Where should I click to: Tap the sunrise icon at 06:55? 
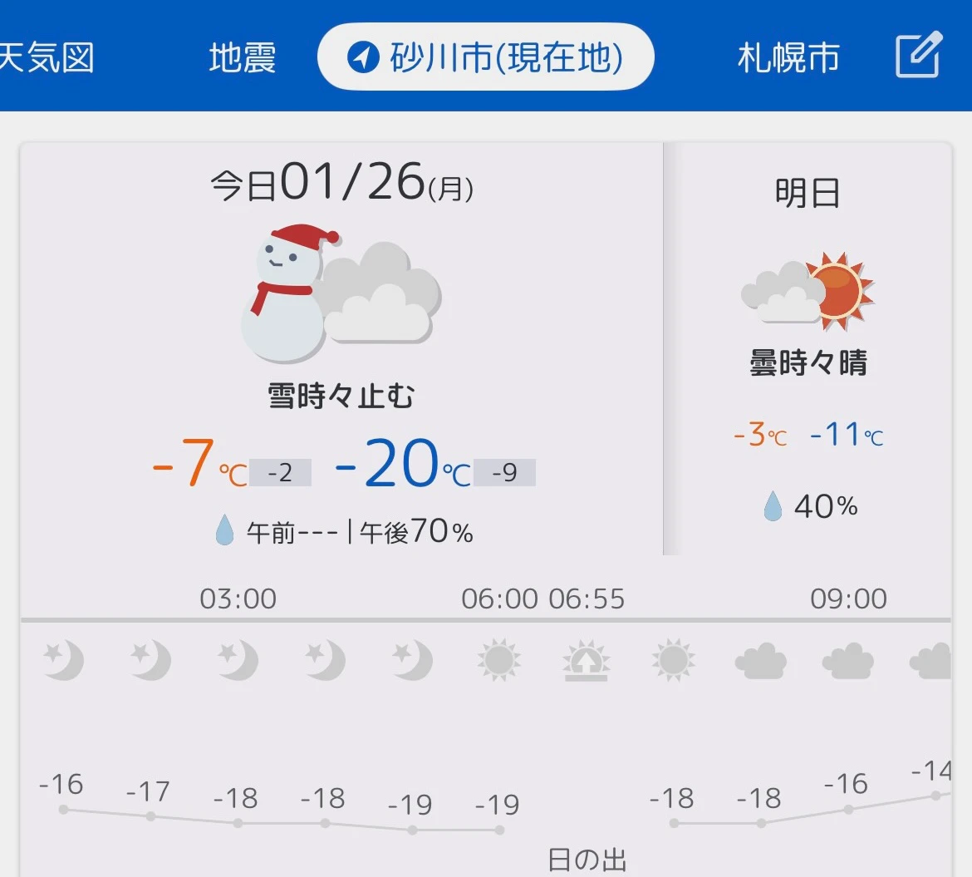tap(586, 662)
